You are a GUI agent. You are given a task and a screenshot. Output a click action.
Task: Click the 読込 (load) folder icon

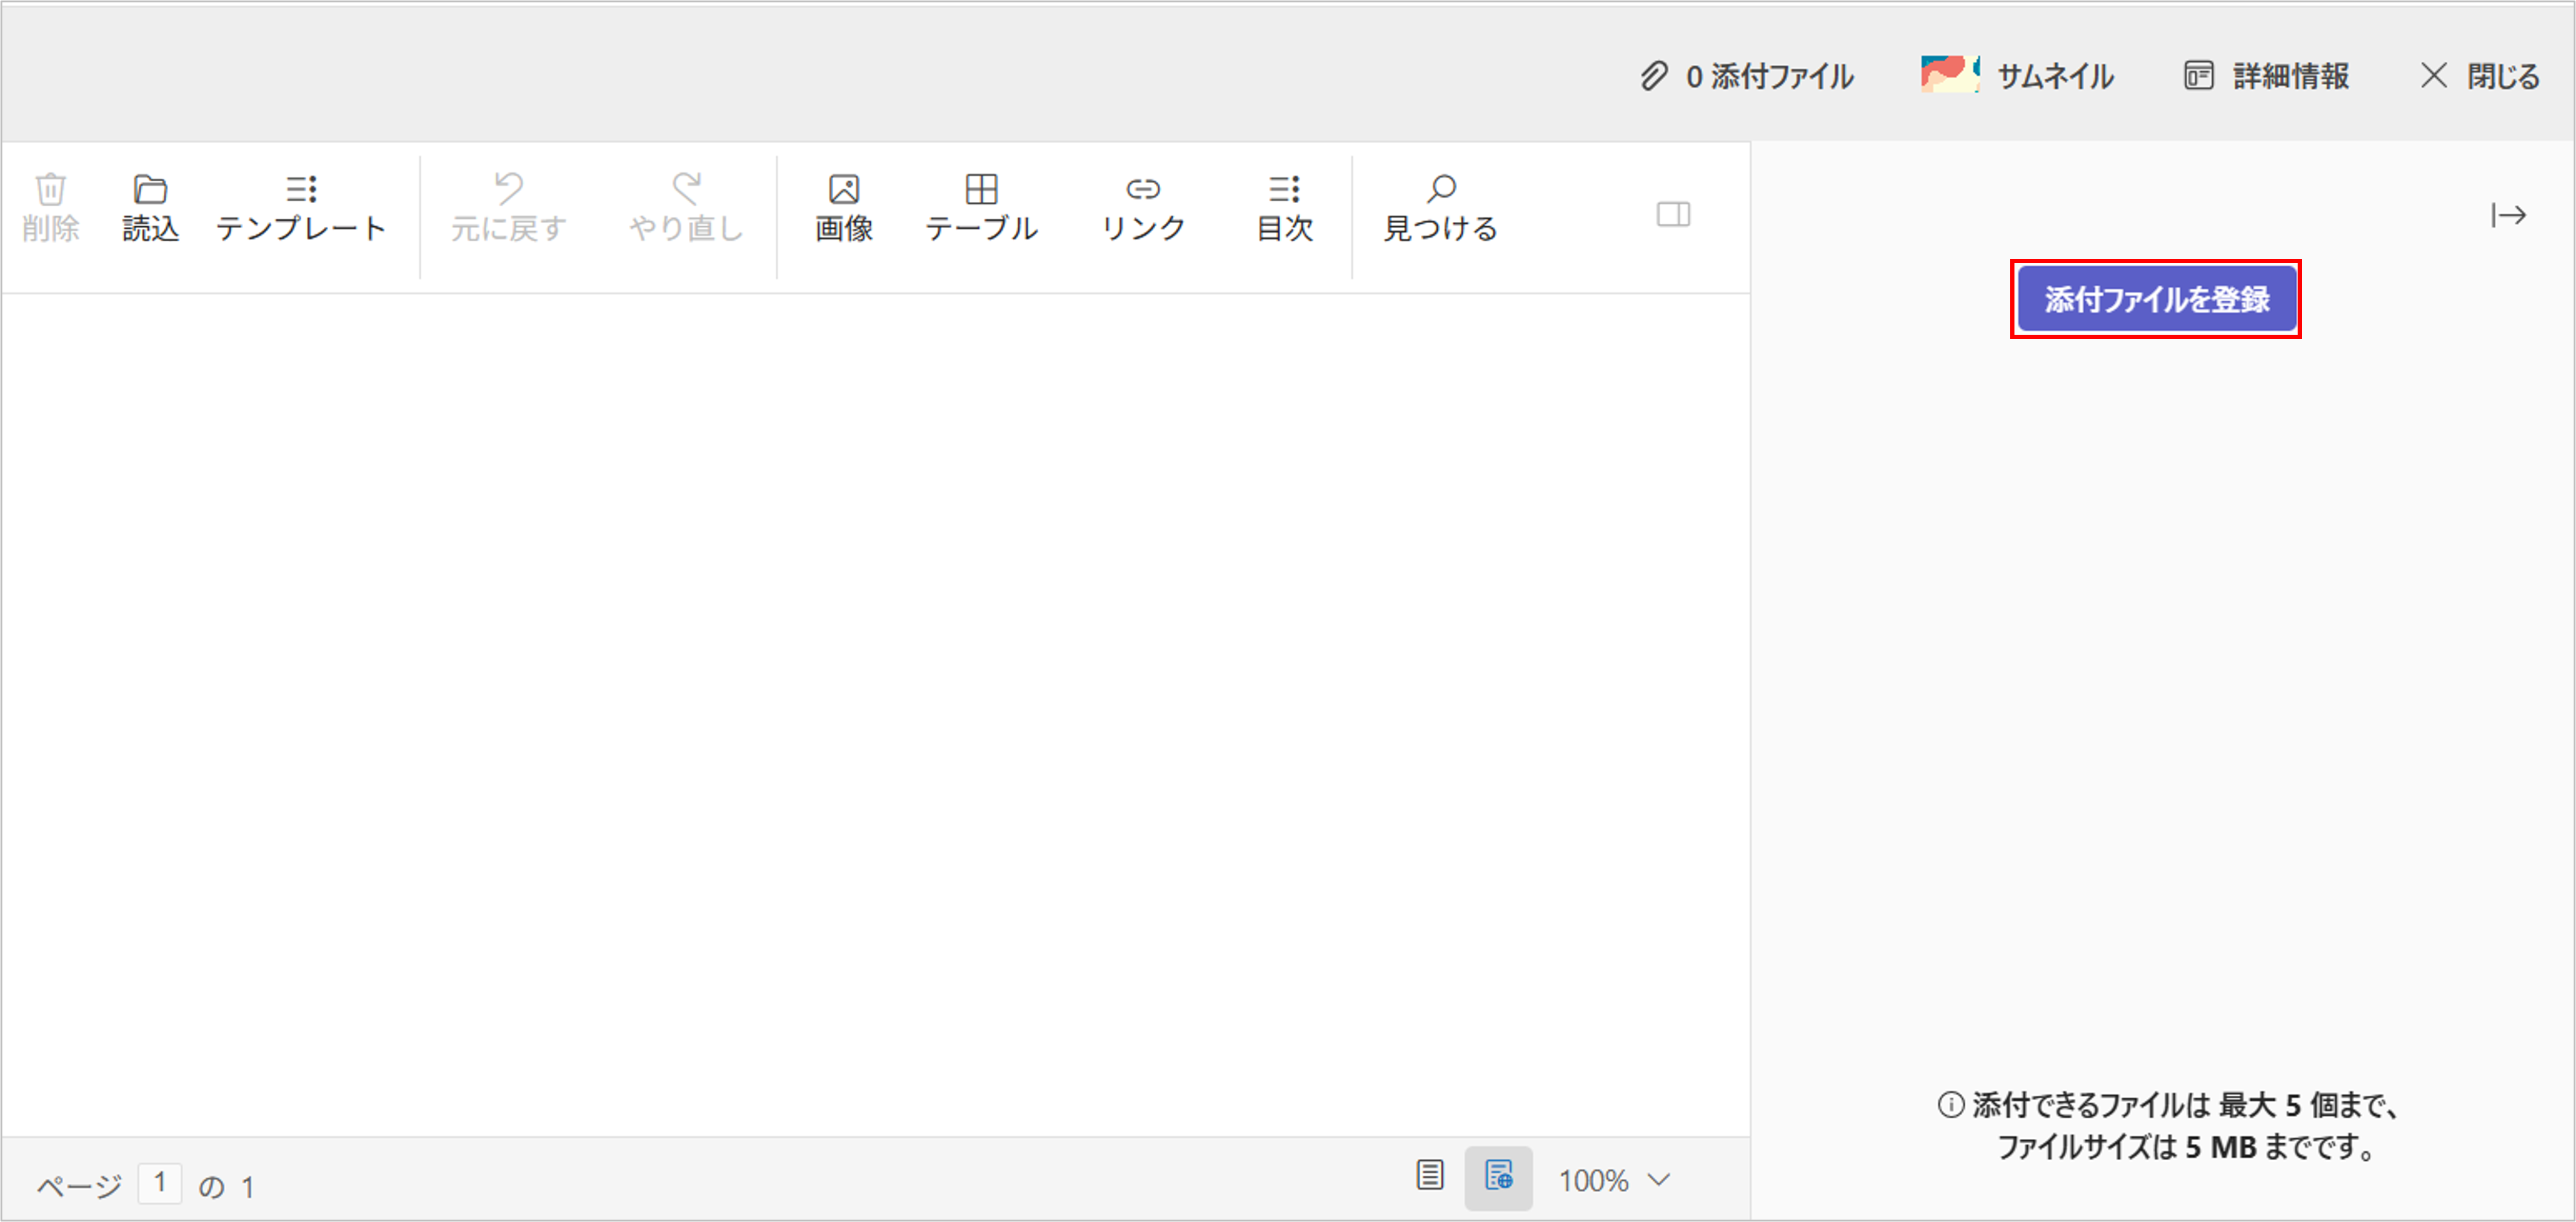(150, 190)
